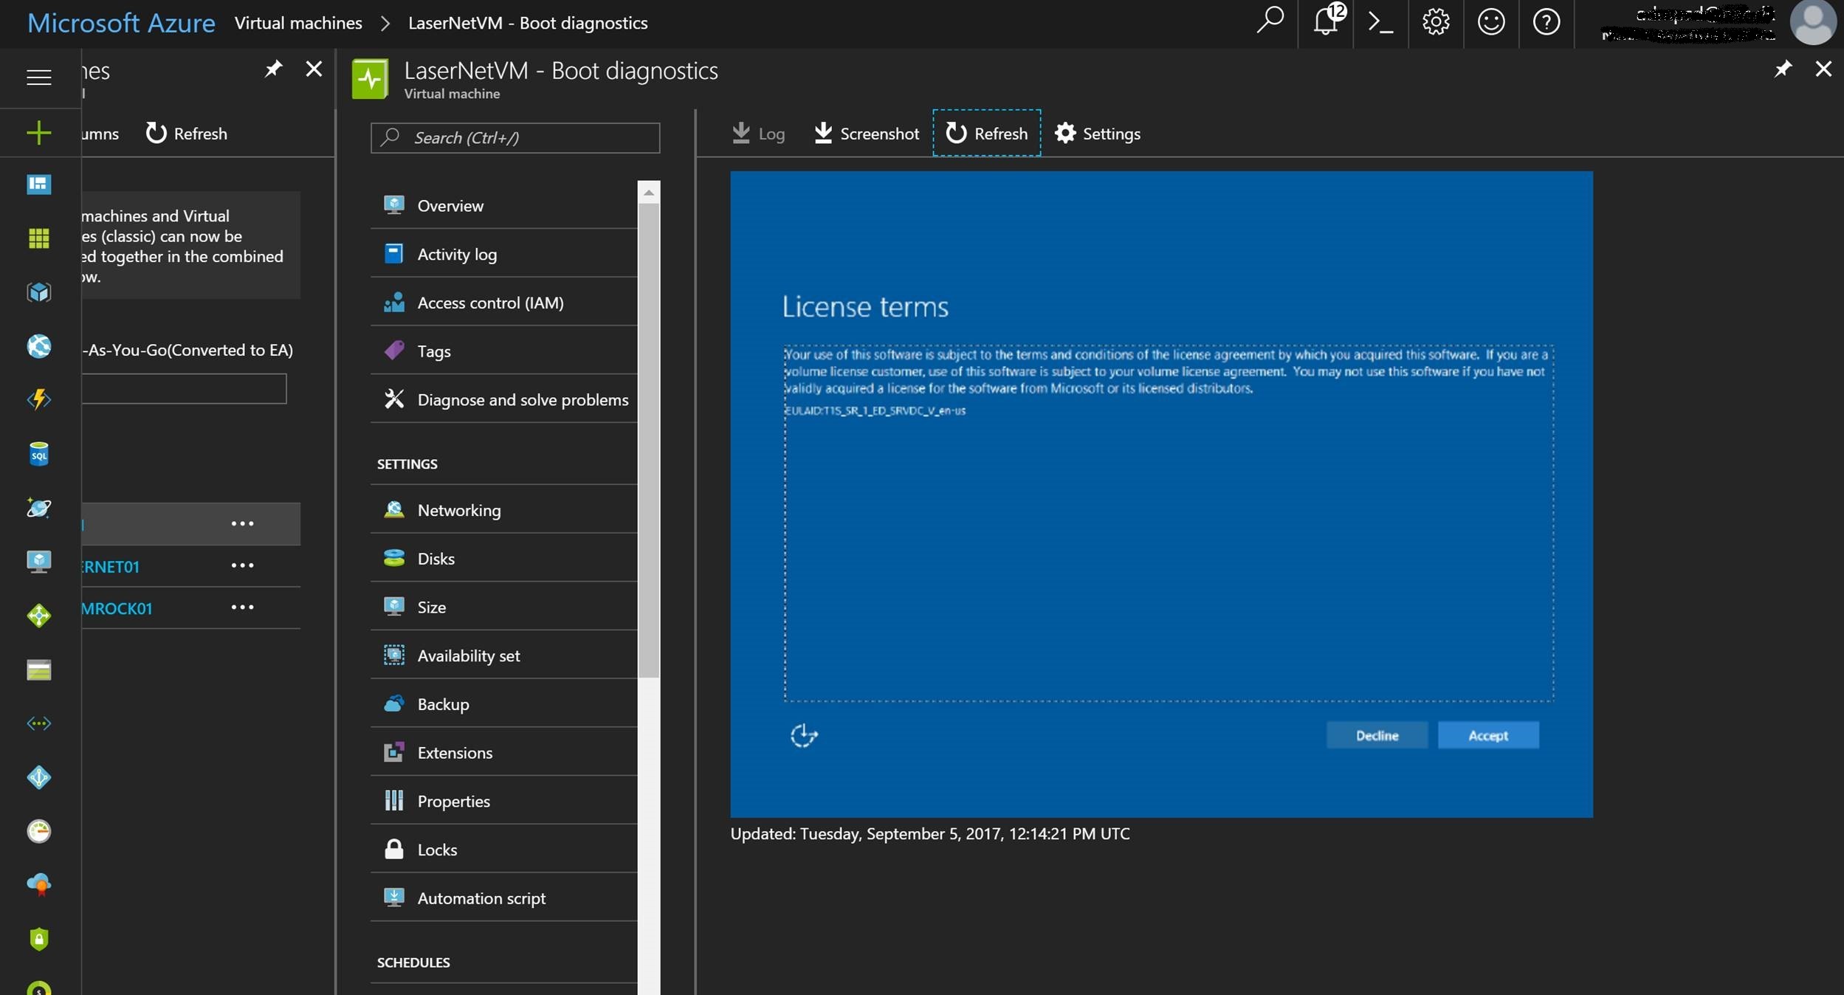
Task: Select the ERNET01 virtual machine
Action: [x=110, y=566]
